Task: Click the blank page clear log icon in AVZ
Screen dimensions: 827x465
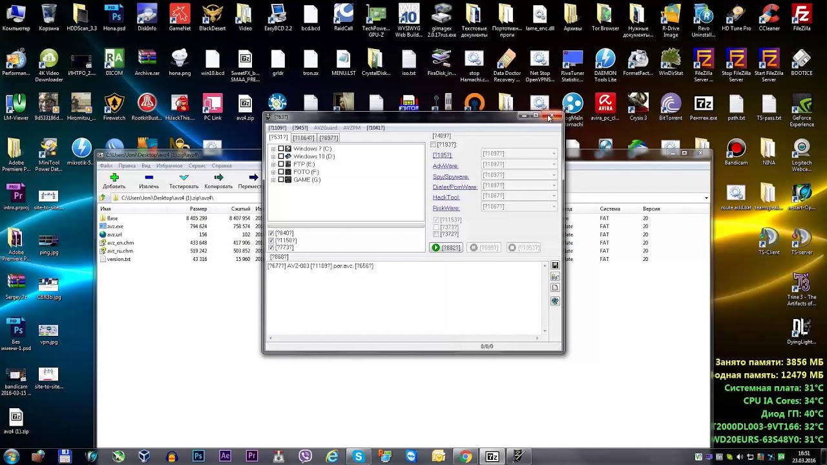Action: (x=554, y=287)
